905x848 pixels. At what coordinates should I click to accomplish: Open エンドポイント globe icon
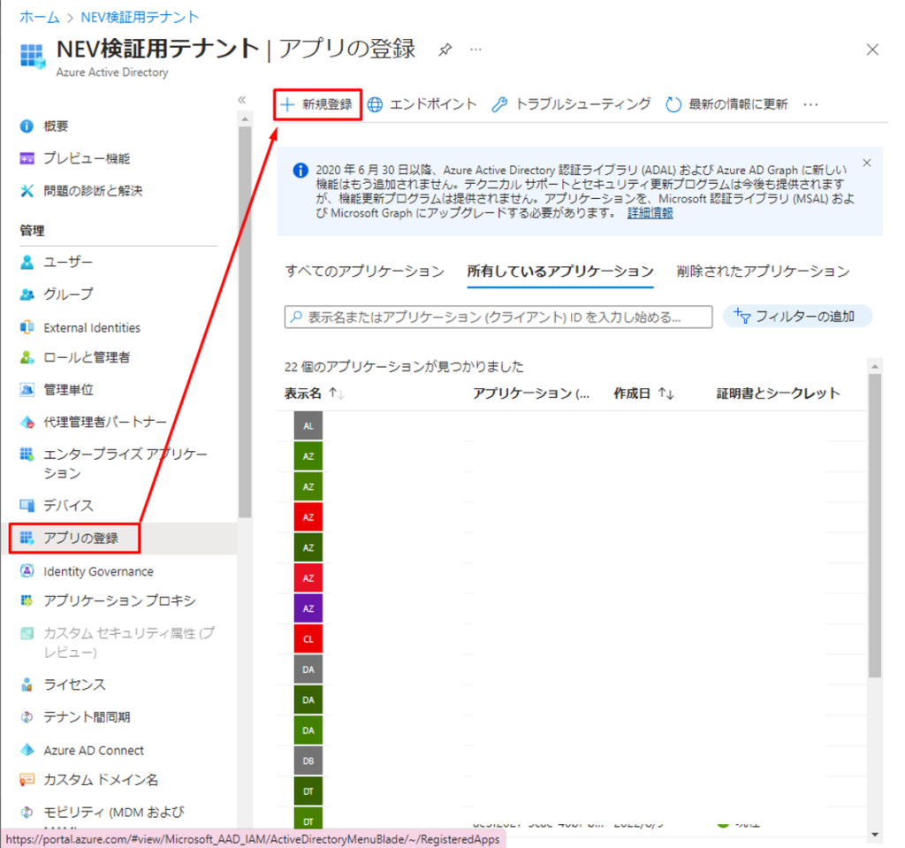click(x=376, y=104)
